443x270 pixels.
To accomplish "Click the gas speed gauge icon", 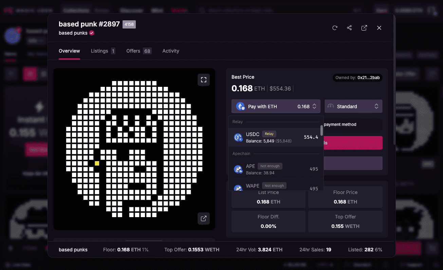I will (x=330, y=106).
